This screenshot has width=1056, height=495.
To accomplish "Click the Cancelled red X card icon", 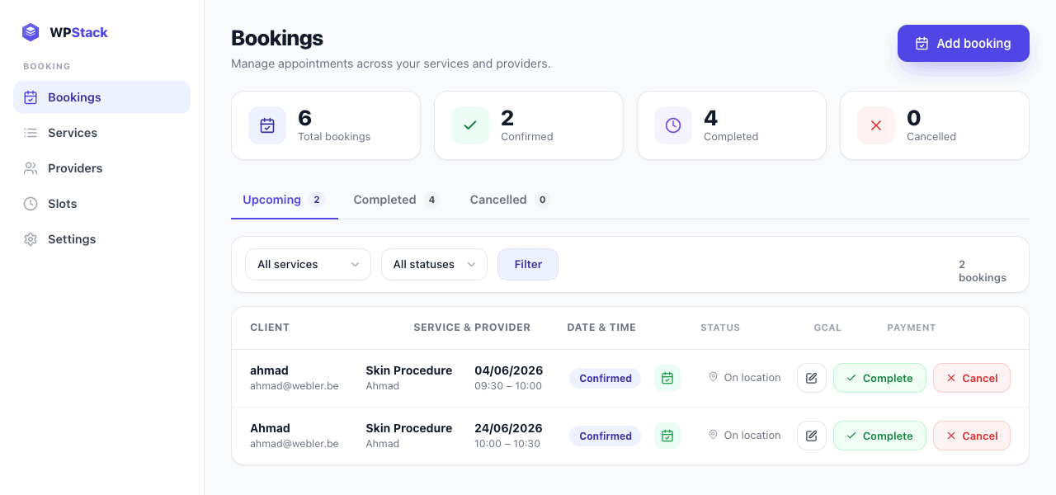I will (x=876, y=125).
